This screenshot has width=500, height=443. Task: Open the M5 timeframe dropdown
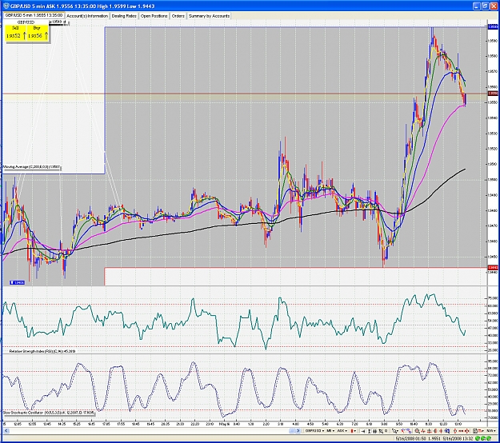[330, 431]
